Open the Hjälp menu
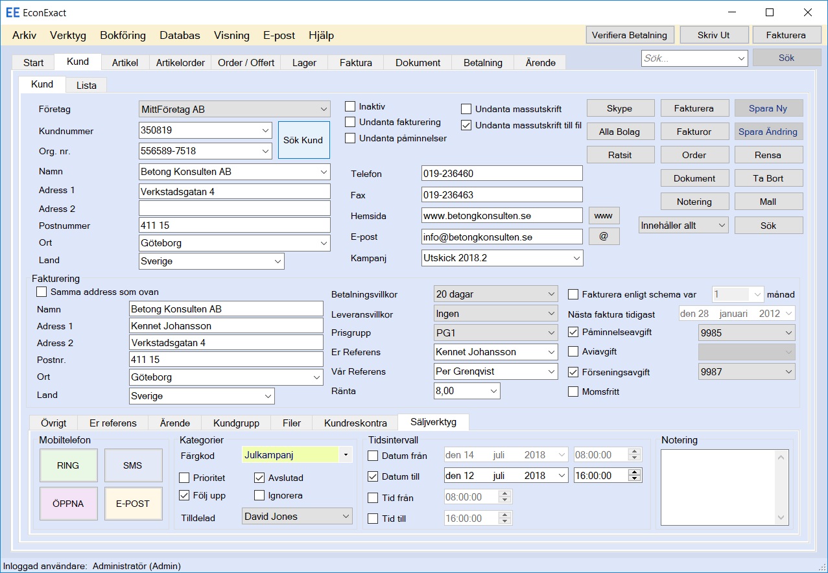This screenshot has height=573, width=828. 321,36
